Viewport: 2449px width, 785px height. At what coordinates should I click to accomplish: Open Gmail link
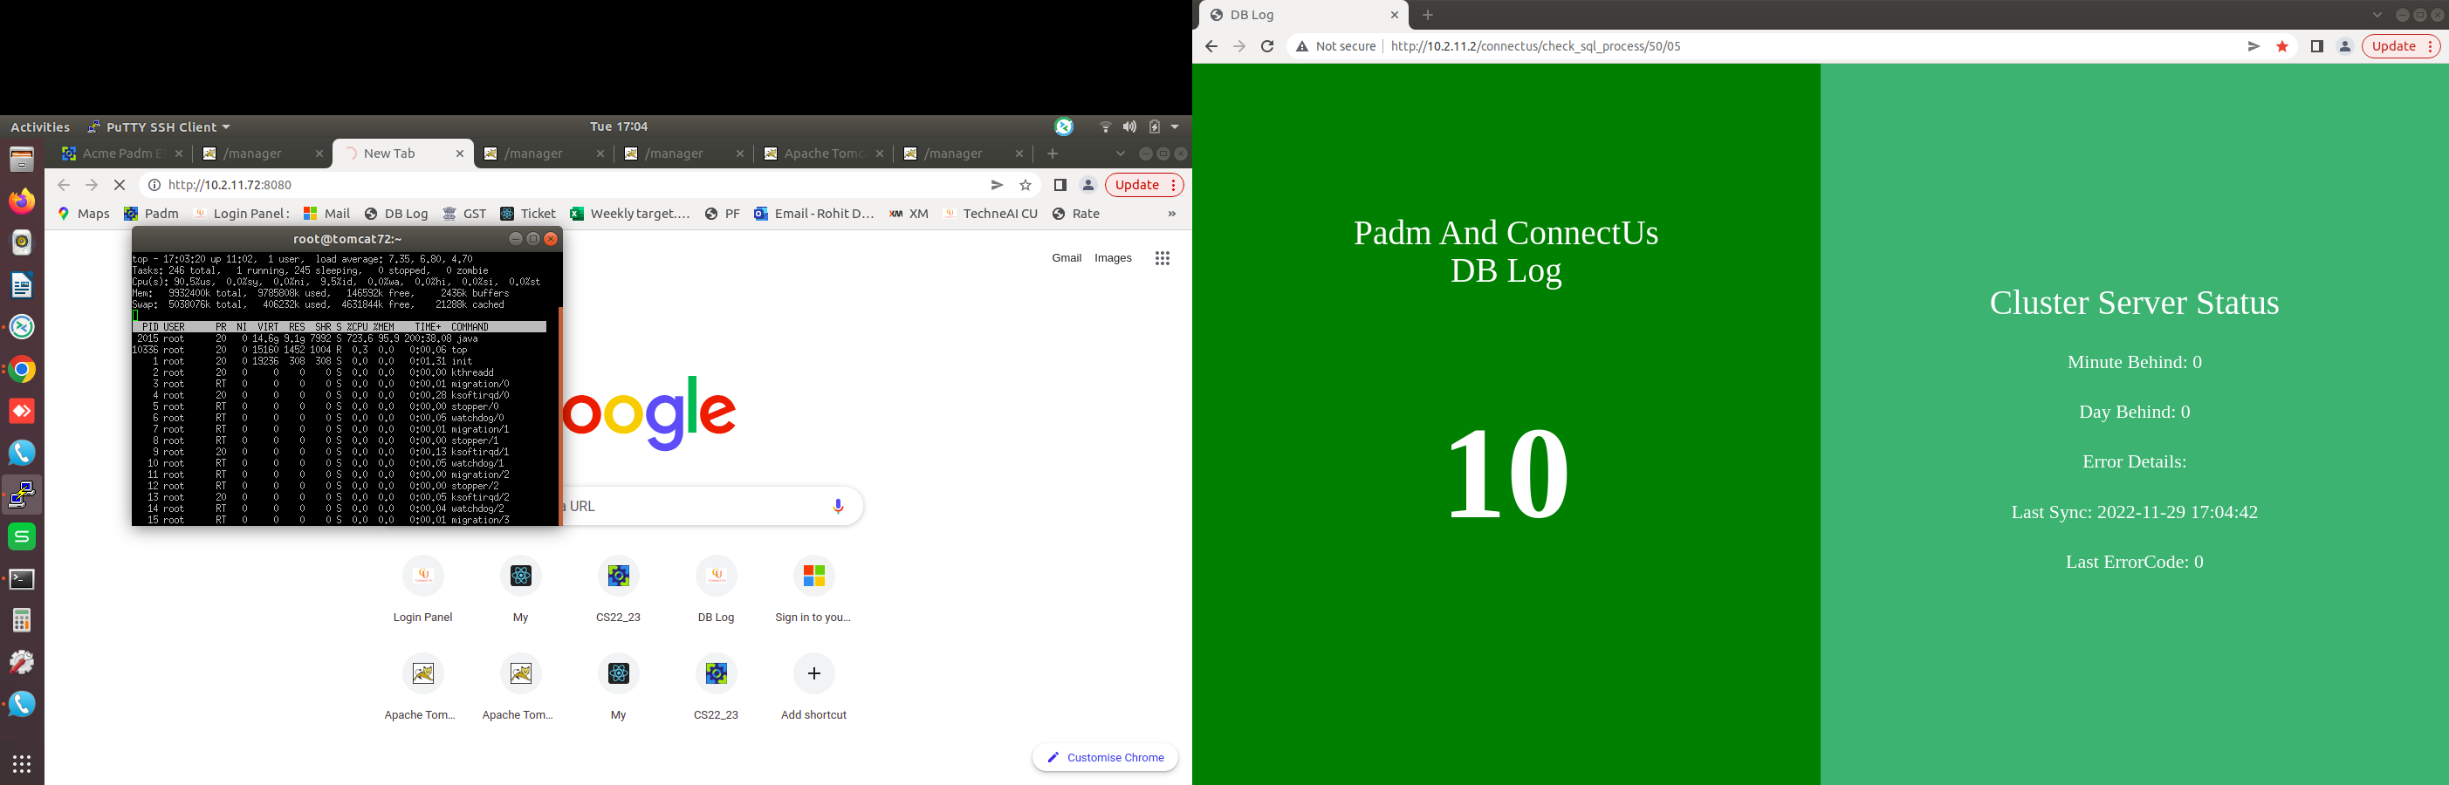[x=1066, y=257]
